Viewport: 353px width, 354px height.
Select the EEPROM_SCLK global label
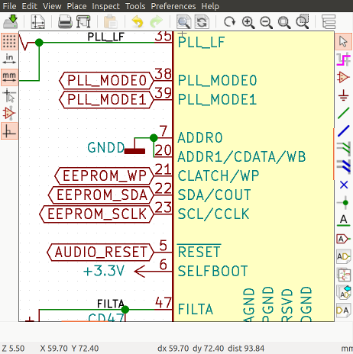pos(97,214)
